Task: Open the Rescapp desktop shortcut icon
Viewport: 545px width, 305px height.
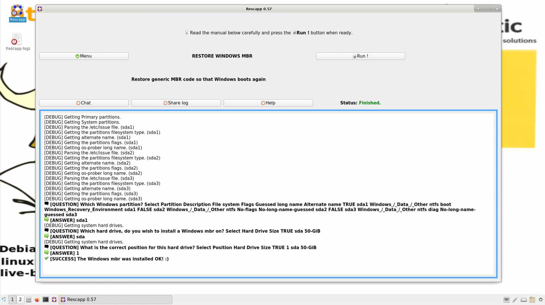Action: (17, 13)
